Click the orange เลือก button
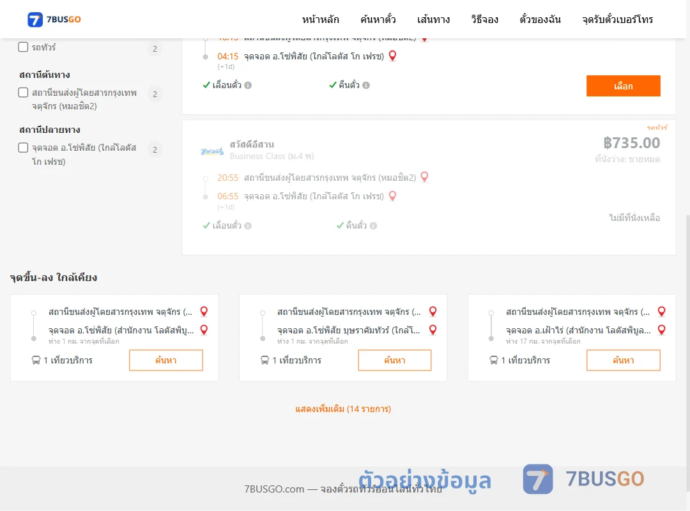The height and width of the screenshot is (511, 690). [623, 86]
